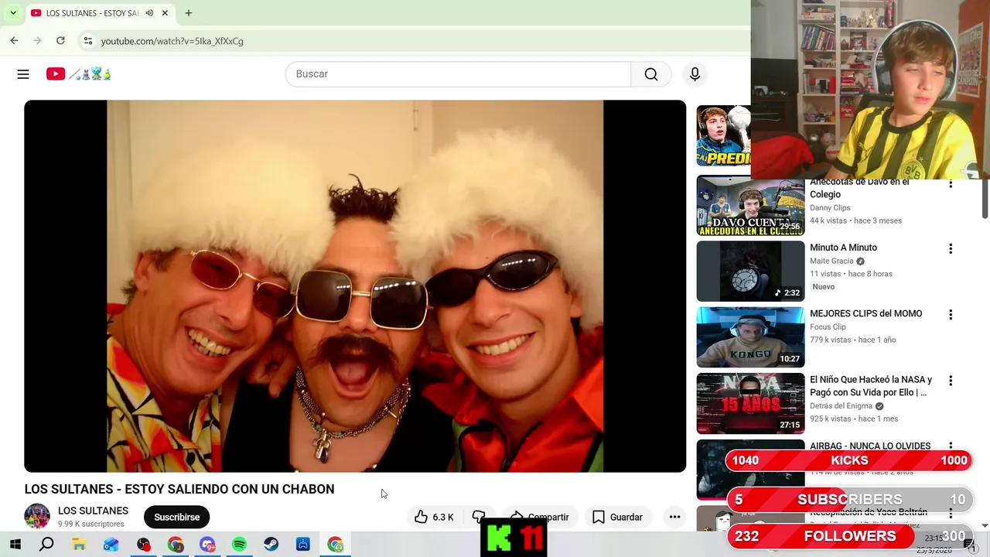The width and height of the screenshot is (990, 557).
Task: Open 'MEJORES CLIPS del MOMO' title
Action: click(x=865, y=314)
